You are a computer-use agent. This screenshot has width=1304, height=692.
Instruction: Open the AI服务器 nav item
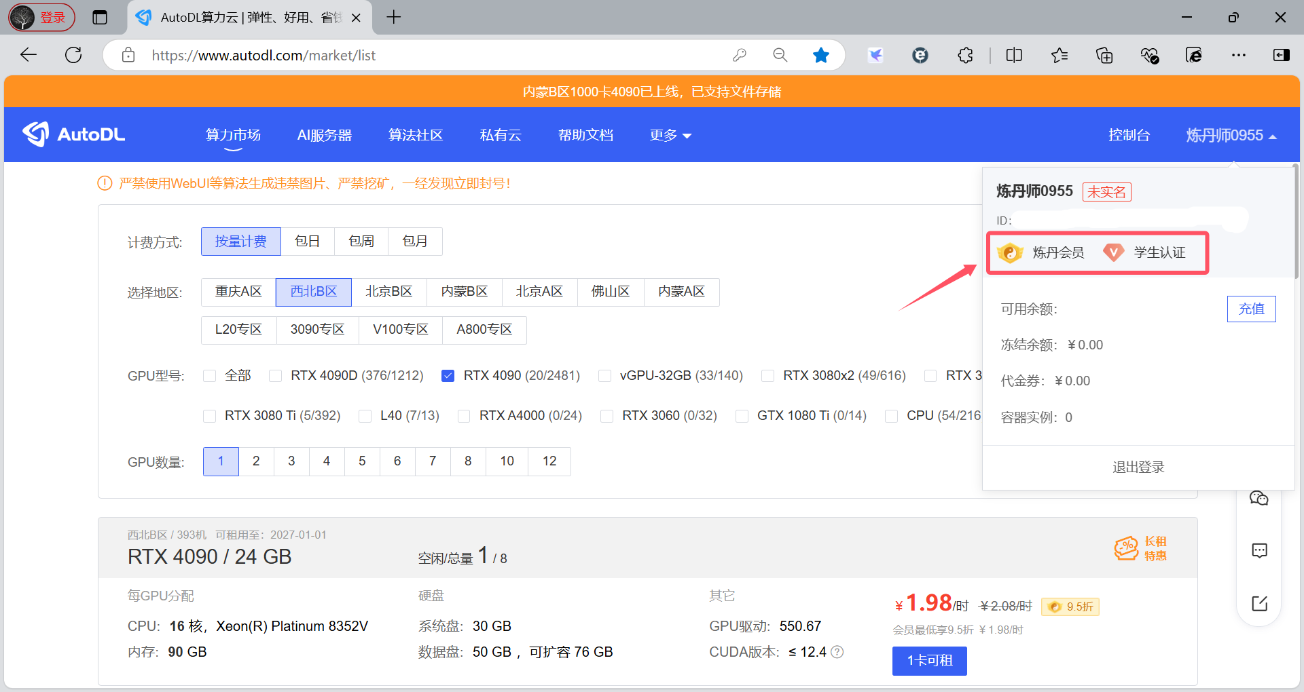click(x=325, y=135)
